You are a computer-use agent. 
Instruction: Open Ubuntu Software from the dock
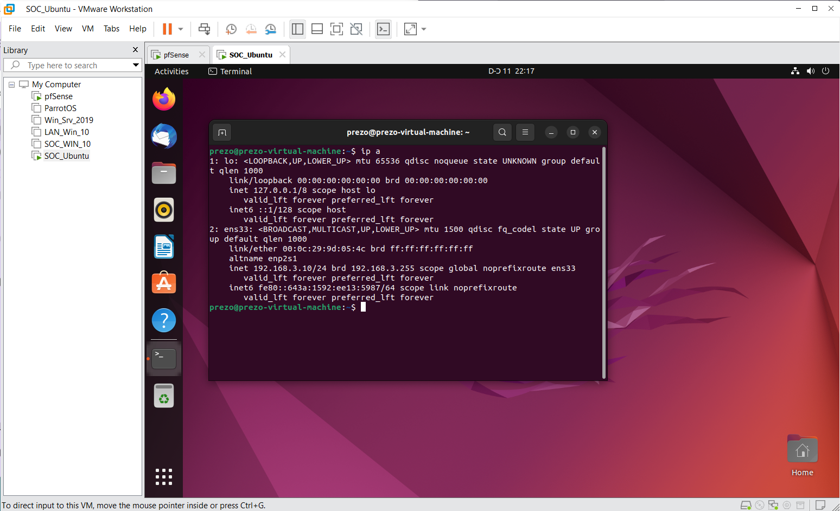164,283
